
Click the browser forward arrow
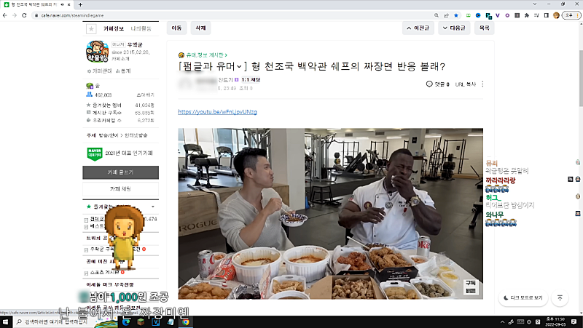(x=15, y=15)
